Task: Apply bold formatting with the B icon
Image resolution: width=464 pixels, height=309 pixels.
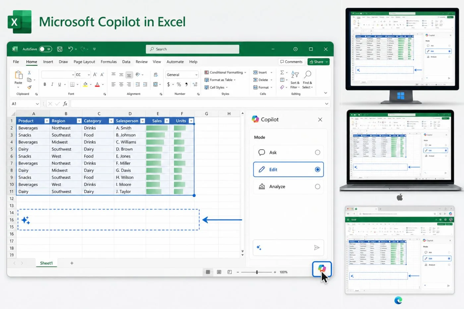Action: pyautogui.click(x=45, y=84)
